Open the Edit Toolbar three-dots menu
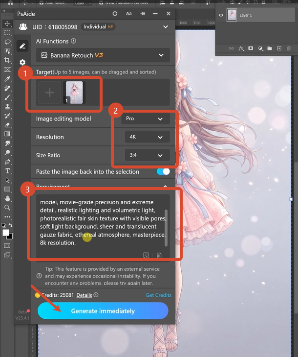Image resolution: width=298 pixels, height=357 pixels. coord(7,217)
